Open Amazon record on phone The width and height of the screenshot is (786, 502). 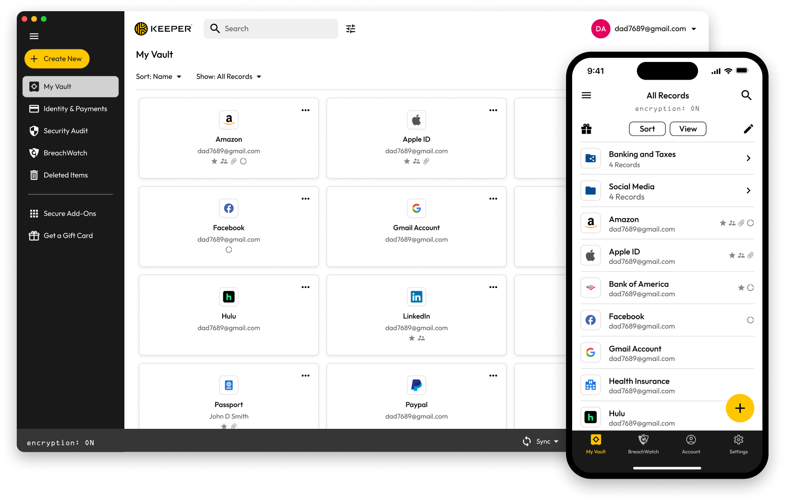coord(667,223)
